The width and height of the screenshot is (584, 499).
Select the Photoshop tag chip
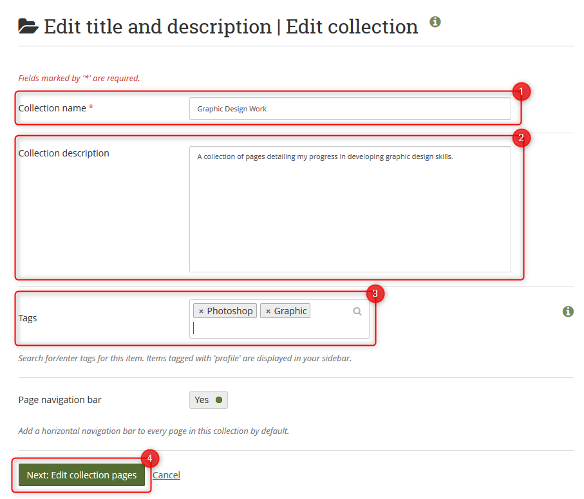[230, 311]
